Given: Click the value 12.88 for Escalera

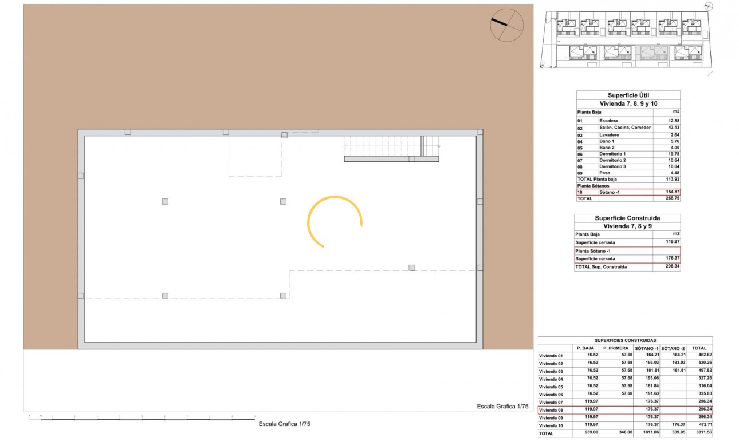Looking at the screenshot, I should pyautogui.click(x=673, y=121).
